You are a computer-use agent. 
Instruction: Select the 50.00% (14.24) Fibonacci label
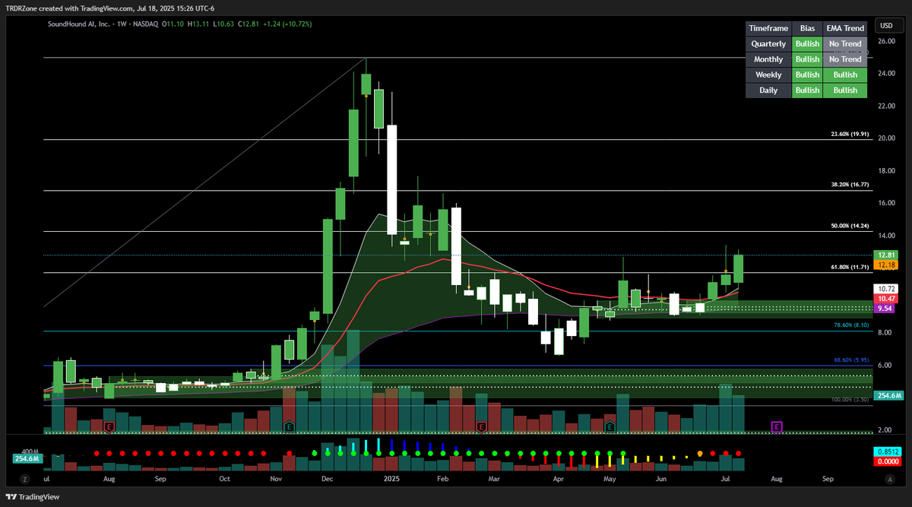tap(849, 226)
